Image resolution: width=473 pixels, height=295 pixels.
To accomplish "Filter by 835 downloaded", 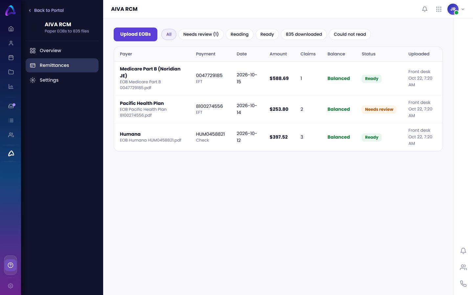I will (304, 34).
